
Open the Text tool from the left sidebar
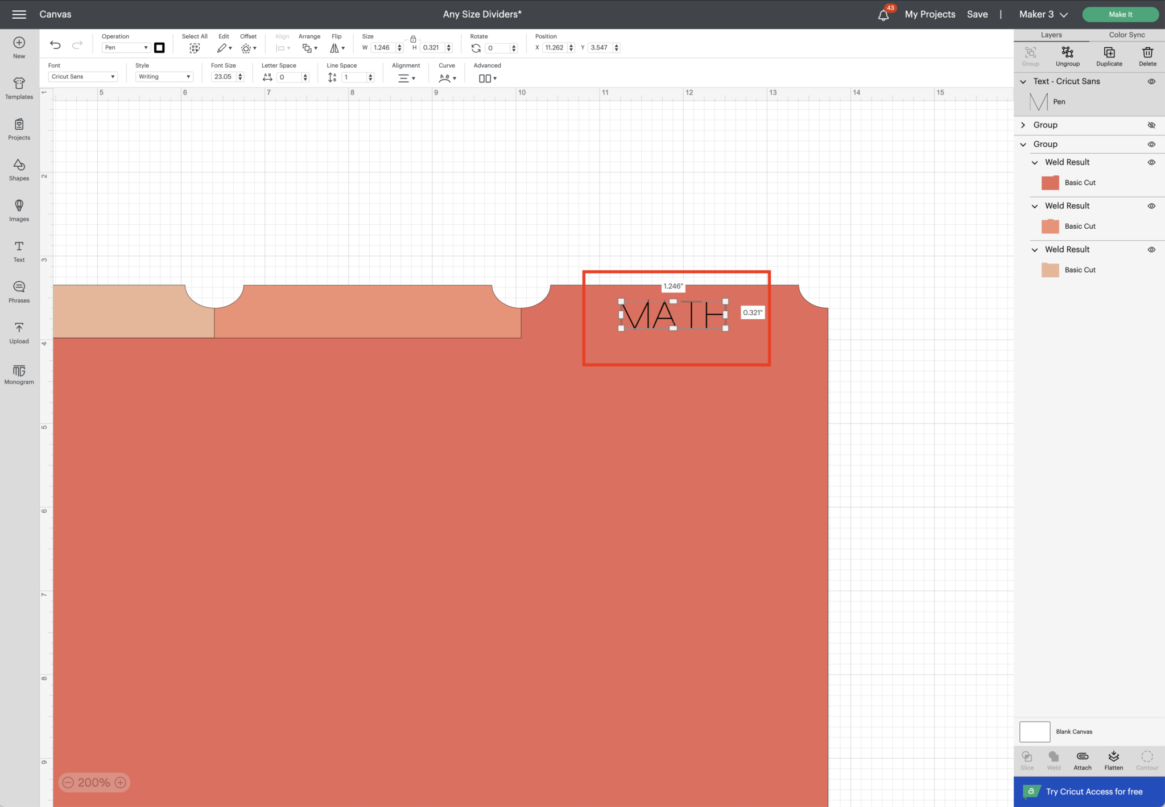pyautogui.click(x=19, y=250)
